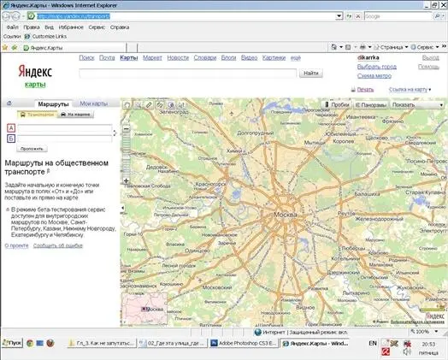Click the map zoom level slider track

point(127,155)
